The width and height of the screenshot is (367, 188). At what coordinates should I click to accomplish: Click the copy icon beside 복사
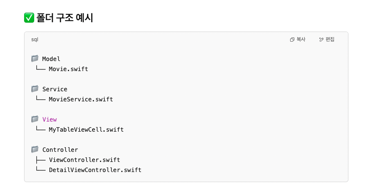pos(292,40)
